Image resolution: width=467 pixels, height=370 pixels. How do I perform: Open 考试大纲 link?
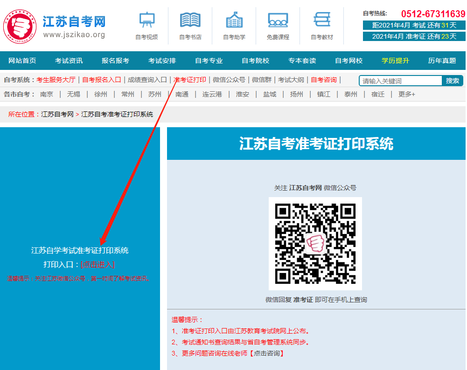coord(291,80)
